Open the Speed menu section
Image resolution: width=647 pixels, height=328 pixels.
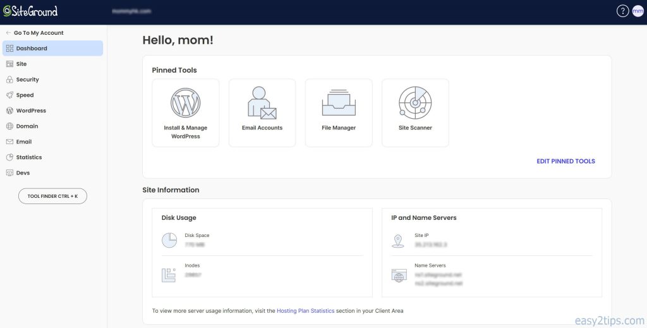tap(53, 95)
